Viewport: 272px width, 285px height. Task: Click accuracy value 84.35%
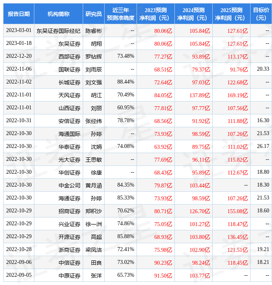click(126, 185)
